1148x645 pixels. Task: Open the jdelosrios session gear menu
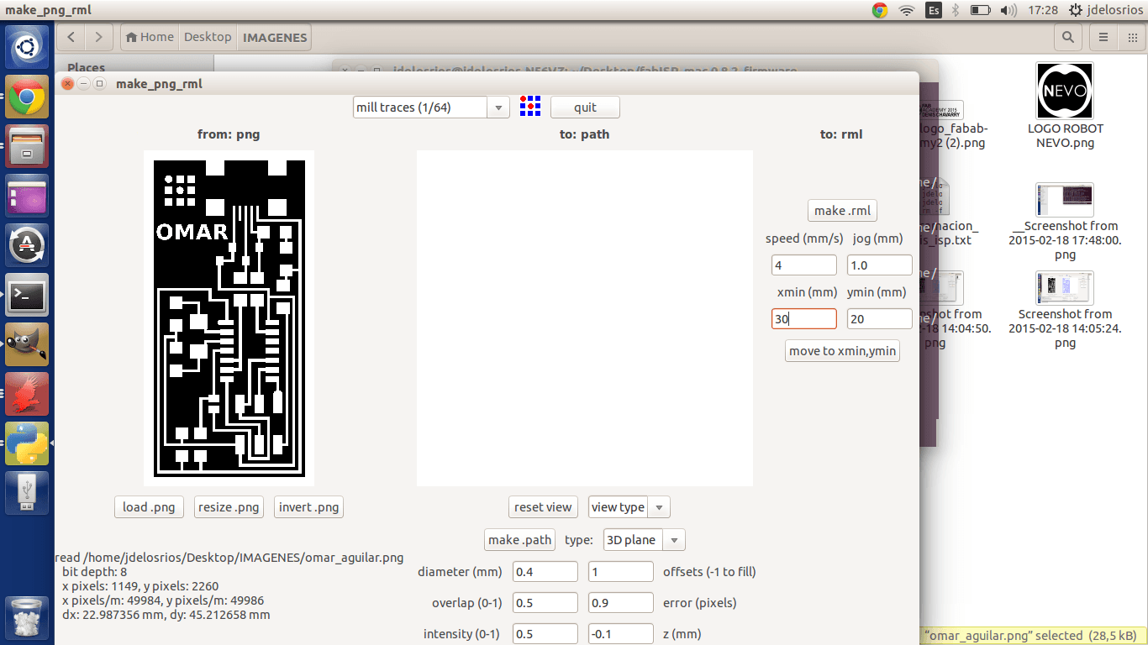(x=1106, y=10)
